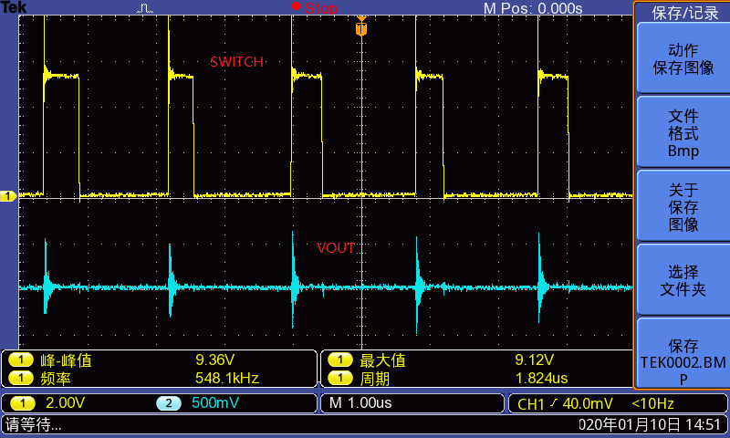Image resolution: width=730 pixels, height=438 pixels.
Task: Click CH1 40.0mV trigger level readout
Action: pyautogui.click(x=564, y=403)
